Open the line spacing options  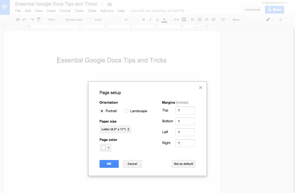(x=224, y=20)
